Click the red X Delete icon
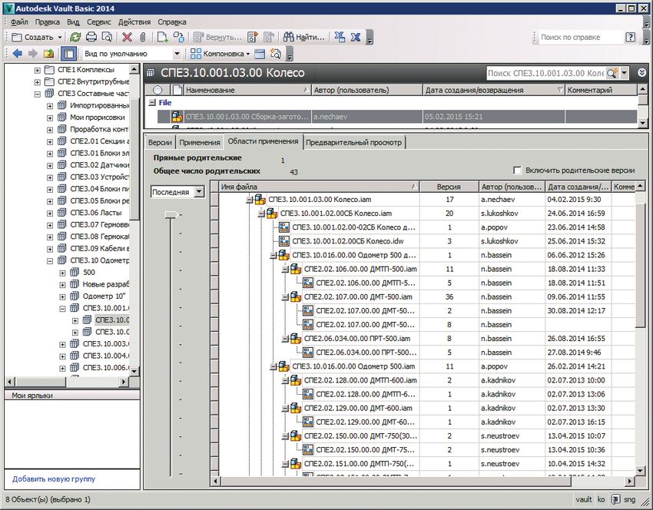The image size is (653, 510). [x=127, y=37]
